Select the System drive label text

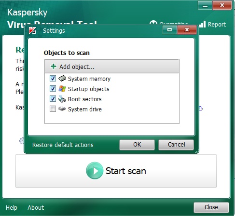85,109
